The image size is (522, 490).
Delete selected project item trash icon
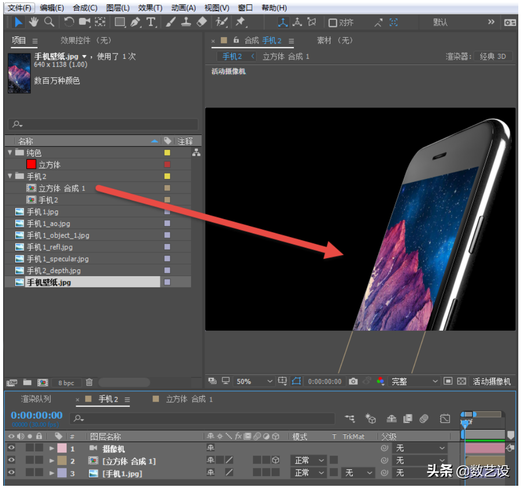click(x=89, y=382)
